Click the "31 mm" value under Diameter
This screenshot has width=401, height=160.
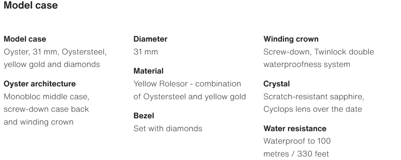pyautogui.click(x=146, y=52)
